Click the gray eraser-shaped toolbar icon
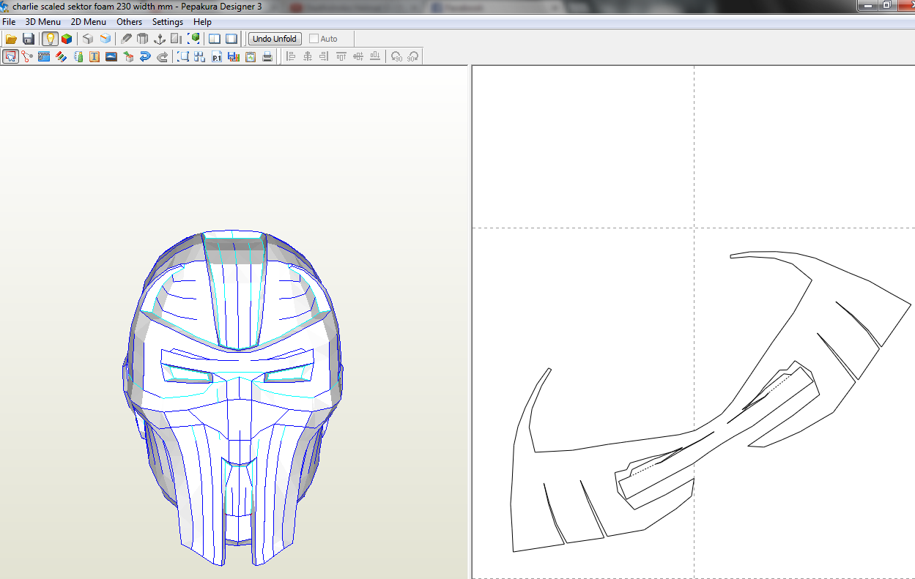Viewport: 915px width, 579px height. point(126,39)
